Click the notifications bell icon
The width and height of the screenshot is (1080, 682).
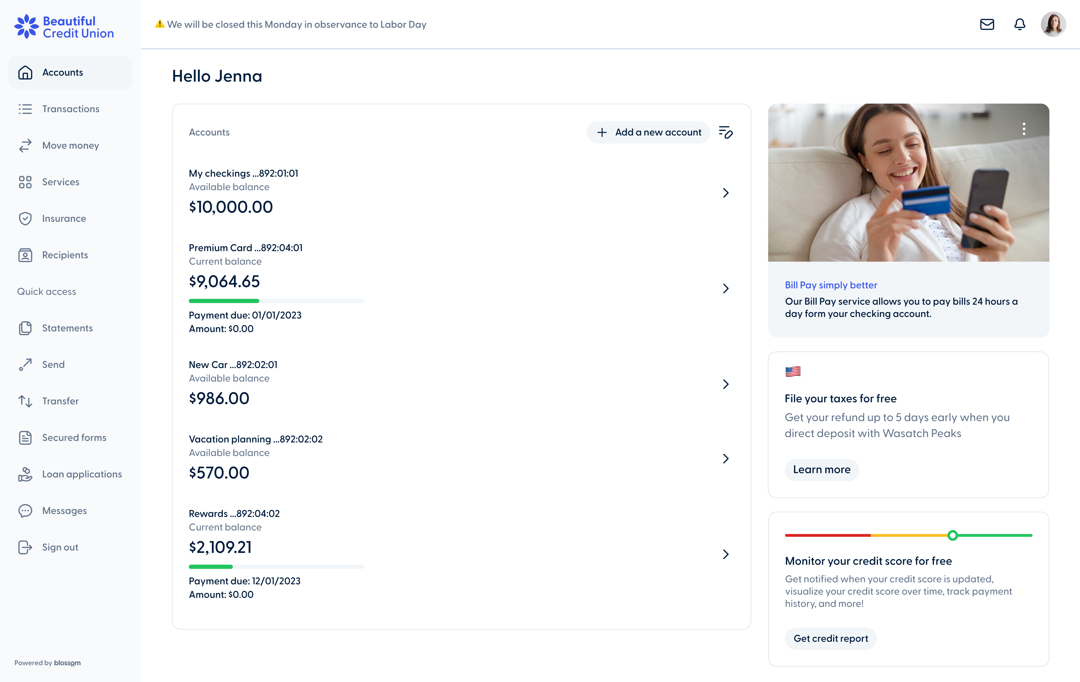click(1019, 24)
